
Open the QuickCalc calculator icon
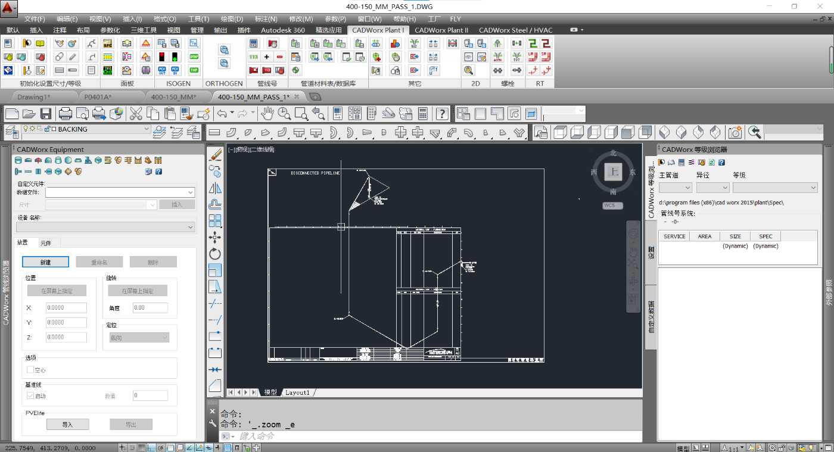point(423,114)
